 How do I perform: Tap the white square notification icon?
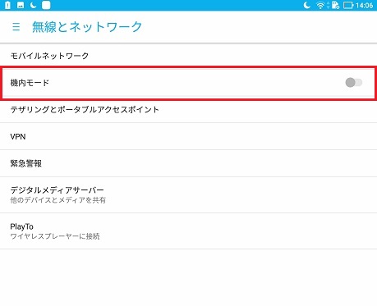click(x=46, y=5)
